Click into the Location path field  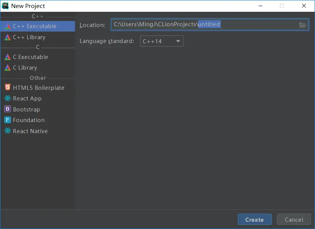(210, 24)
